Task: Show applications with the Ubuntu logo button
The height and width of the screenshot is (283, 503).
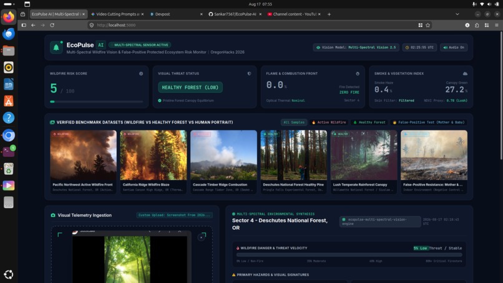Action: coord(9,274)
